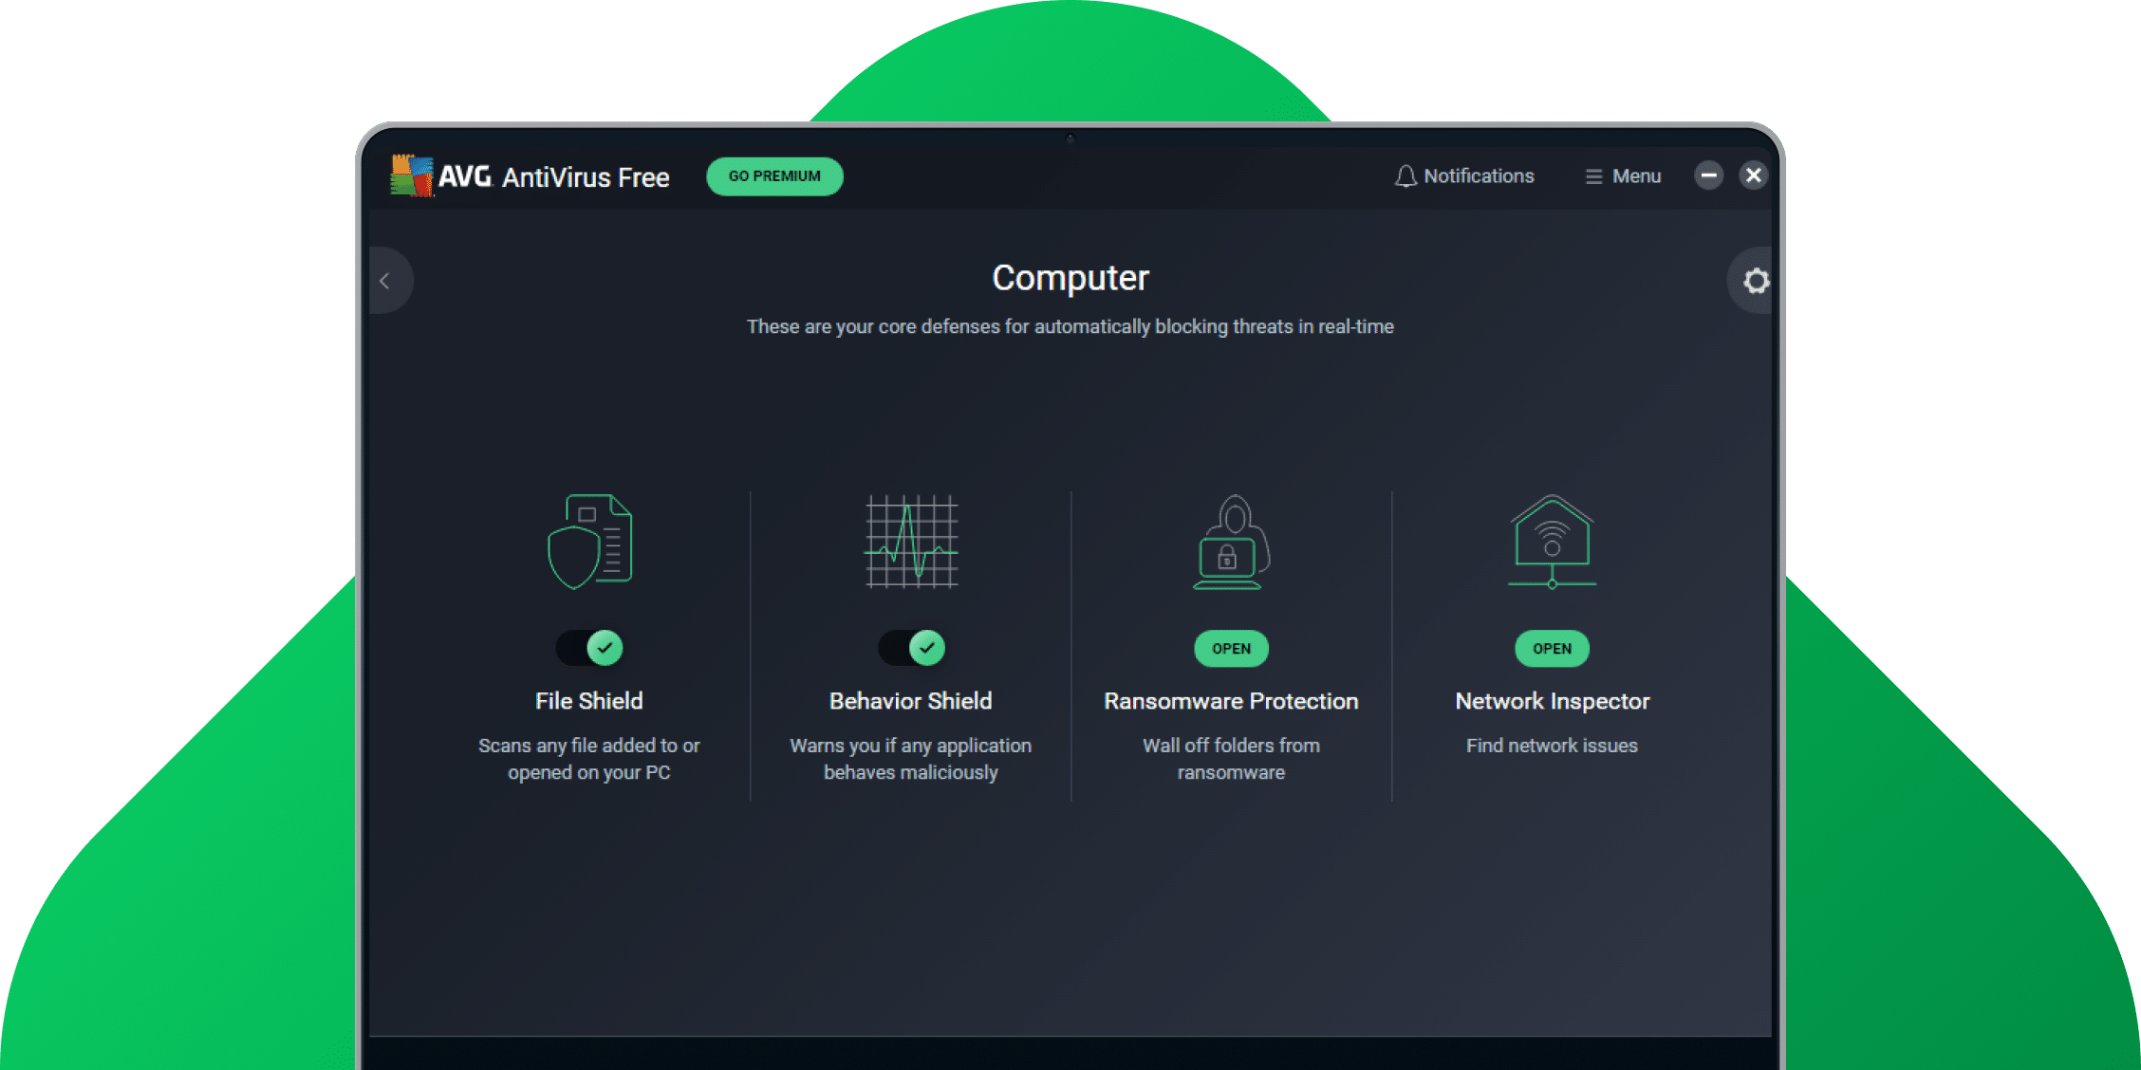Click 'Scans any file added' description

pyautogui.click(x=589, y=759)
